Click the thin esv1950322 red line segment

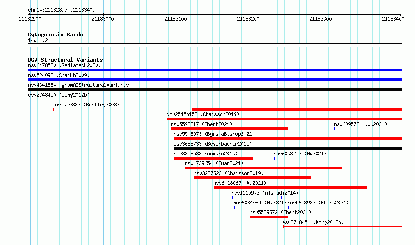coord(123,109)
